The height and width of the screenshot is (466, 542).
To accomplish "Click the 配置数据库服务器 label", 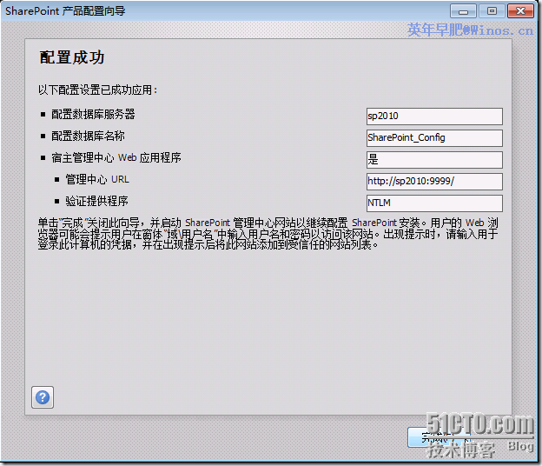I will click(x=93, y=114).
